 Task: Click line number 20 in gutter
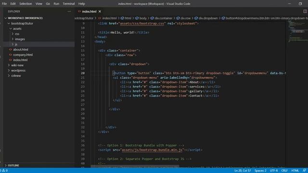(x=82, y=73)
